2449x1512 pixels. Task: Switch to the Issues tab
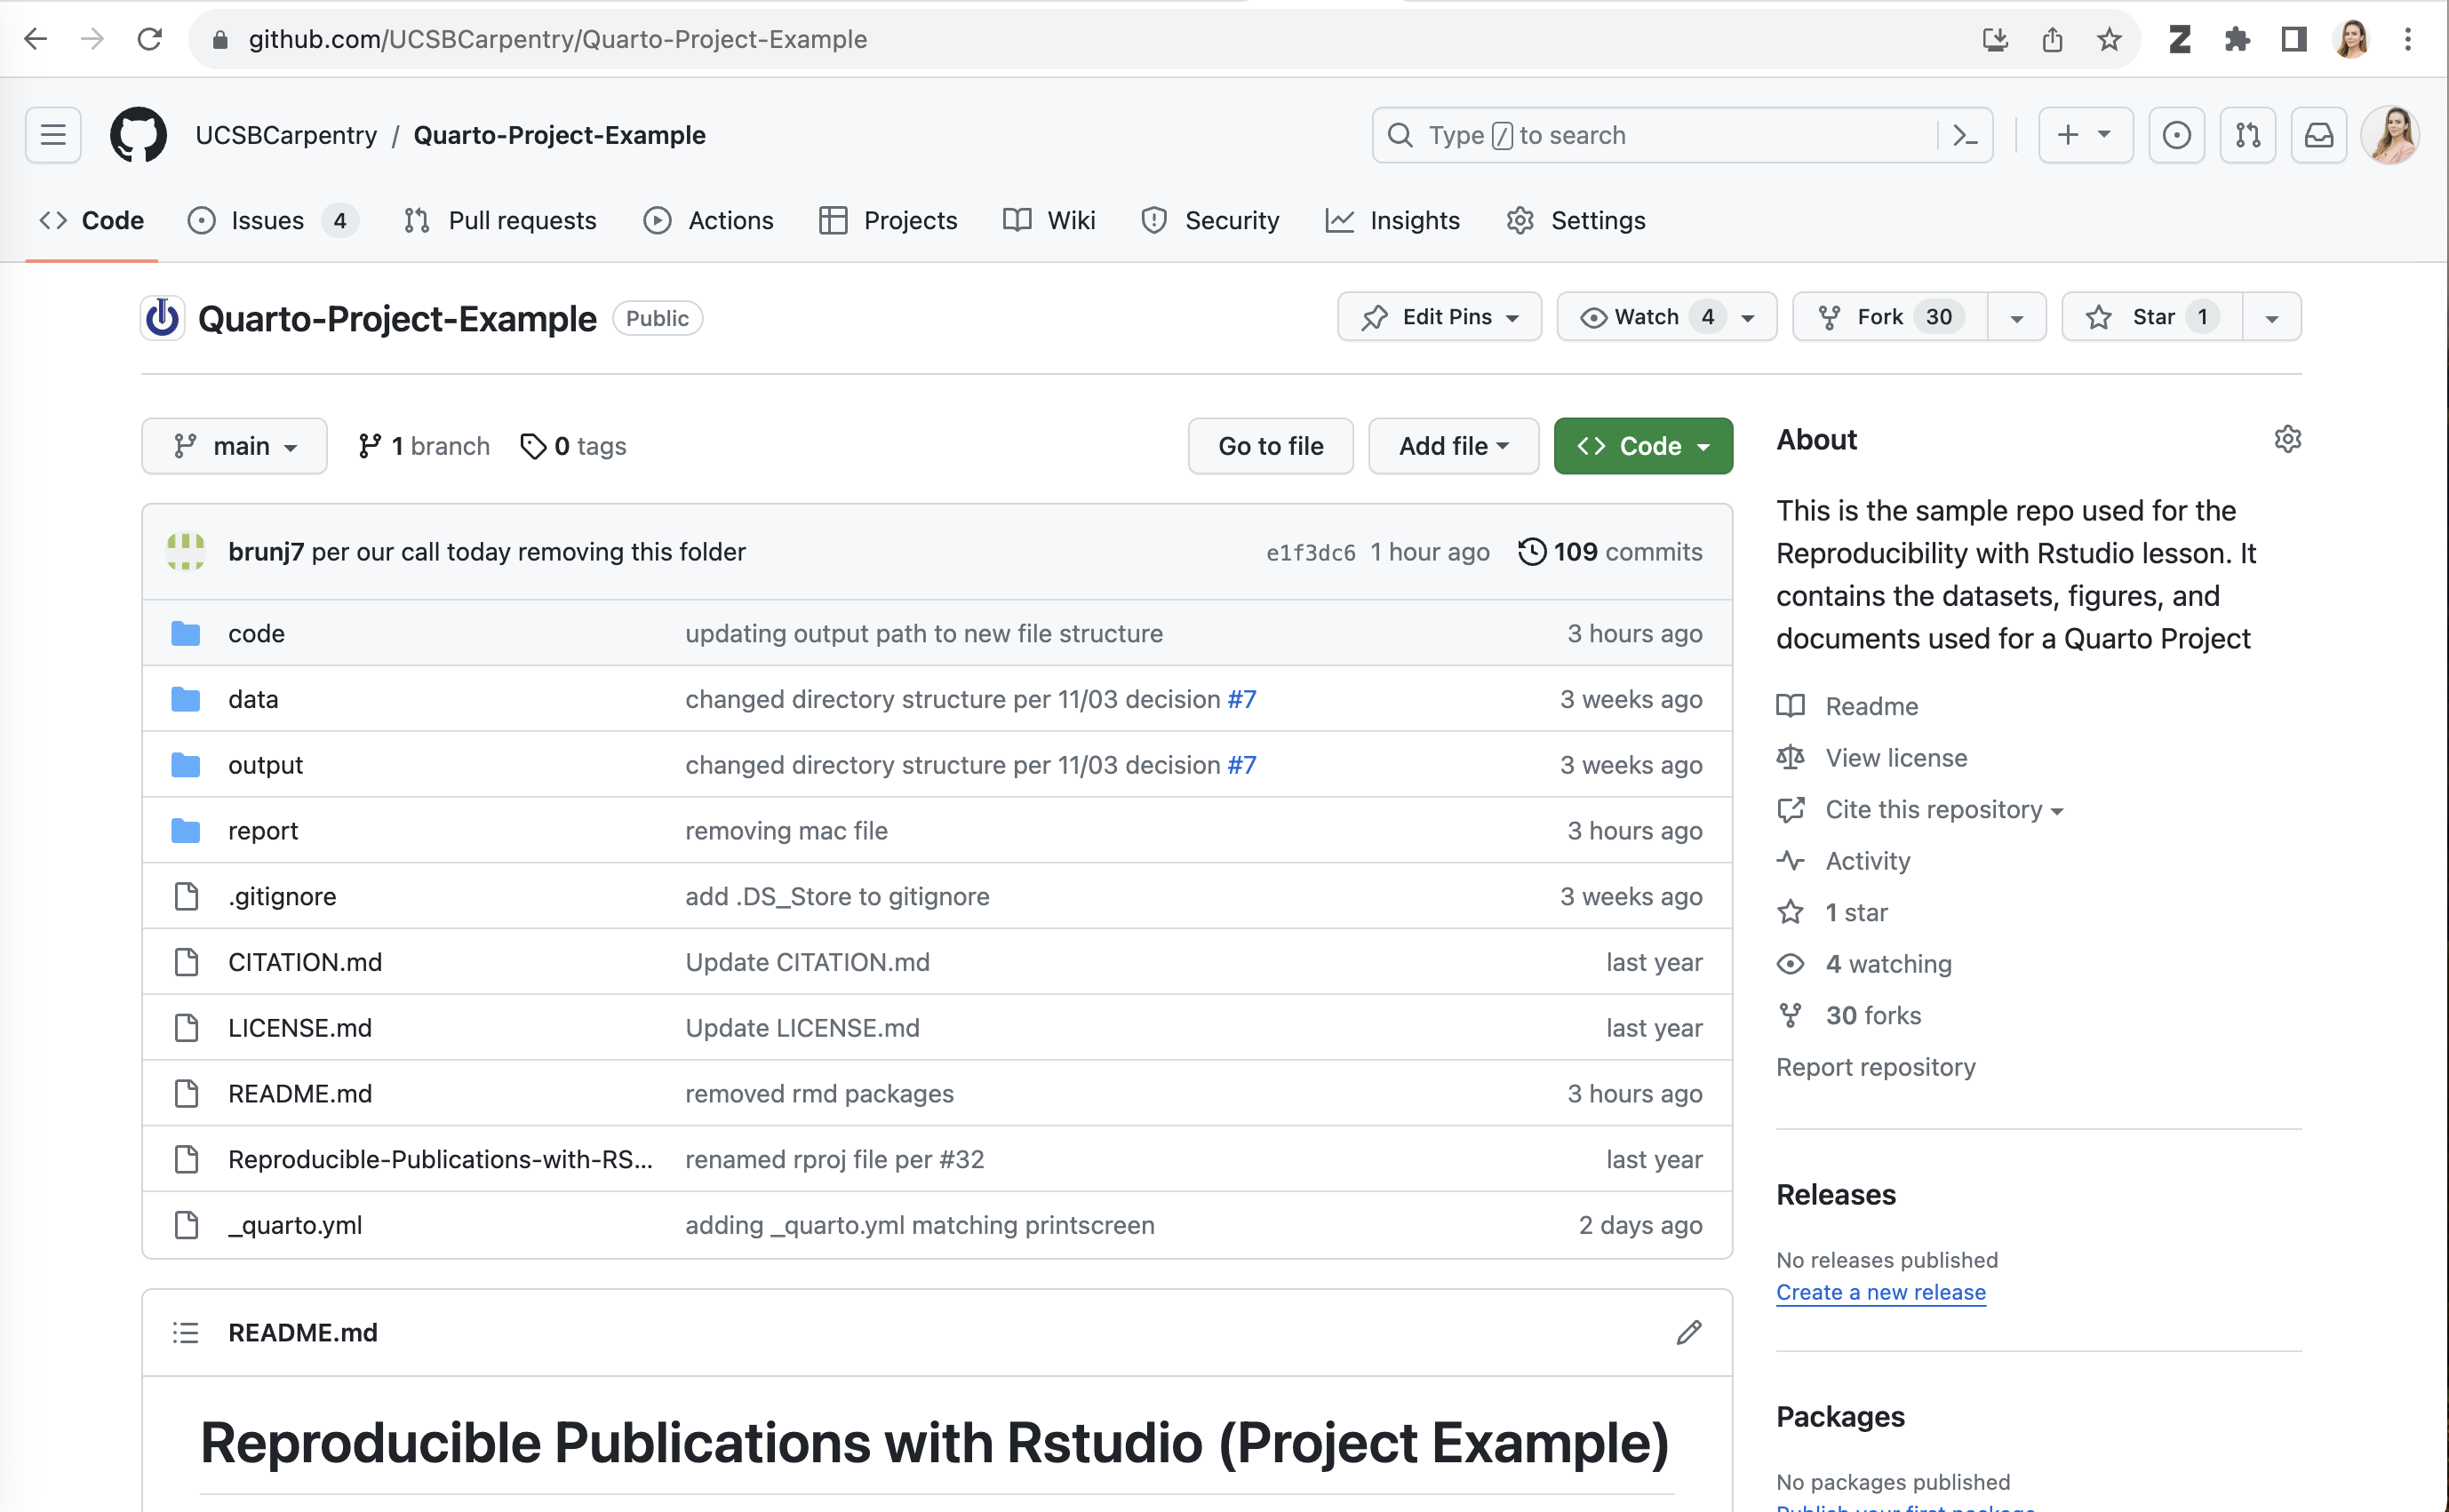point(271,220)
